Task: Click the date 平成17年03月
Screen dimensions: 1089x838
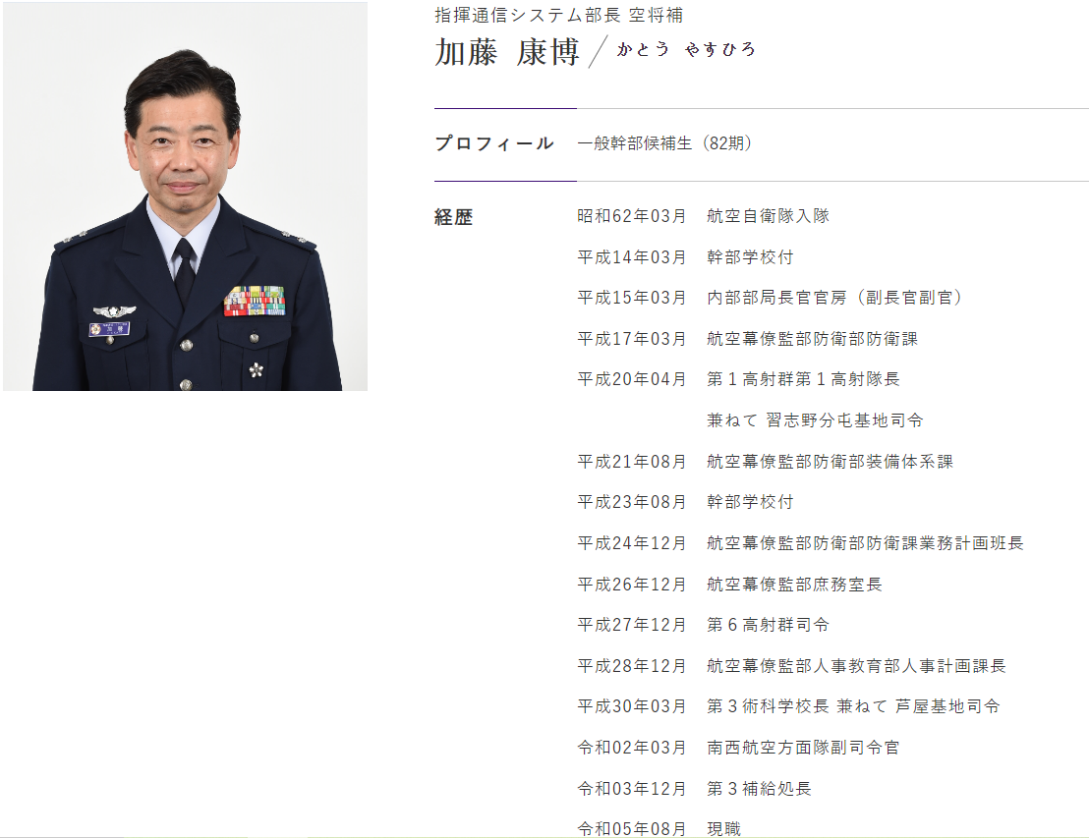Action: click(x=631, y=339)
